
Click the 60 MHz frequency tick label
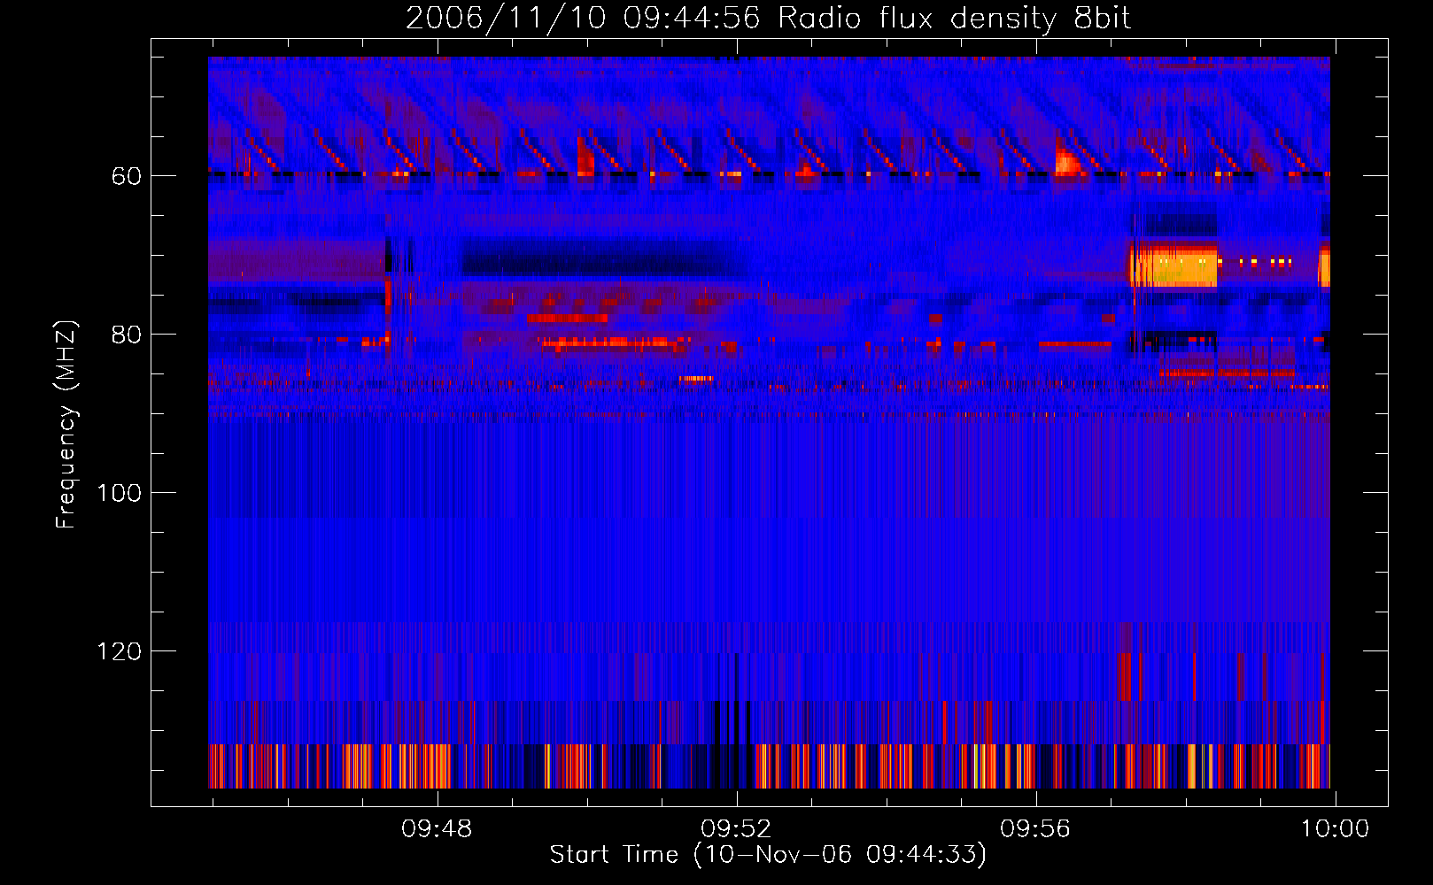(x=127, y=176)
